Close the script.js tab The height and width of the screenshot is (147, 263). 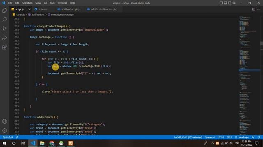[29, 9]
